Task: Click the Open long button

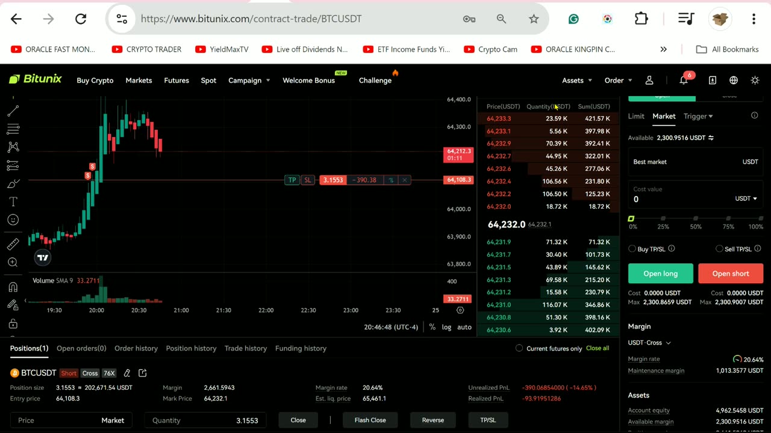Action: 661,274
